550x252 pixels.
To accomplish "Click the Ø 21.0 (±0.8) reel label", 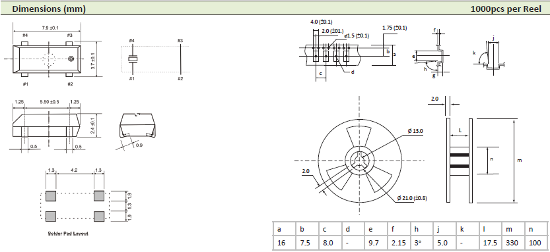I will (x=412, y=198).
